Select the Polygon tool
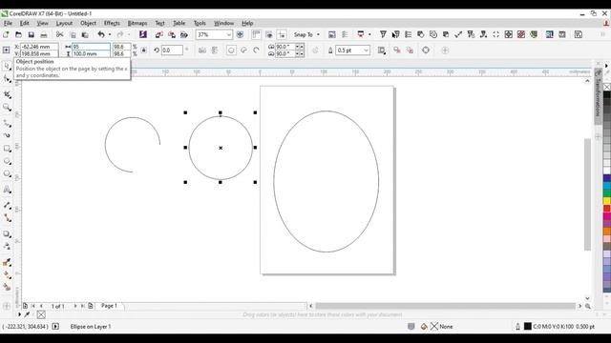Image resolution: width=611 pixels, height=343 pixels. pyautogui.click(x=7, y=173)
